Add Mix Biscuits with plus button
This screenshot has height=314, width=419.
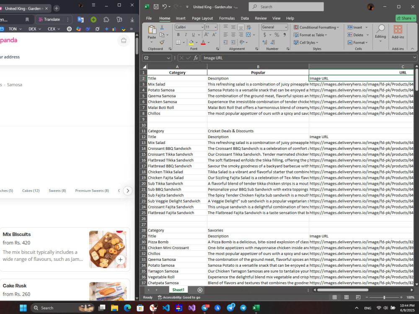121,260
